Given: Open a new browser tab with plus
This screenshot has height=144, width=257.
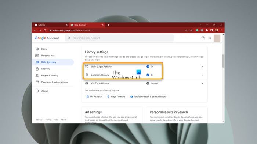Looking at the screenshot, I should [x=108, y=25].
